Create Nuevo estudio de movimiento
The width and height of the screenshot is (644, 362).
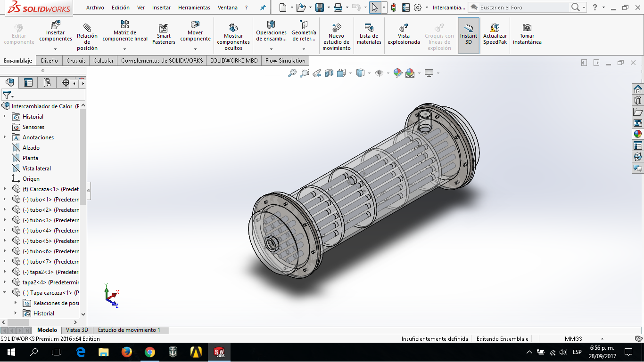(337, 37)
